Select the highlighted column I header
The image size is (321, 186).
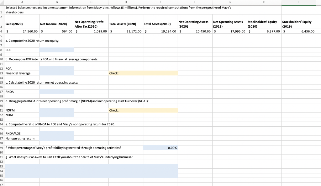299,3
